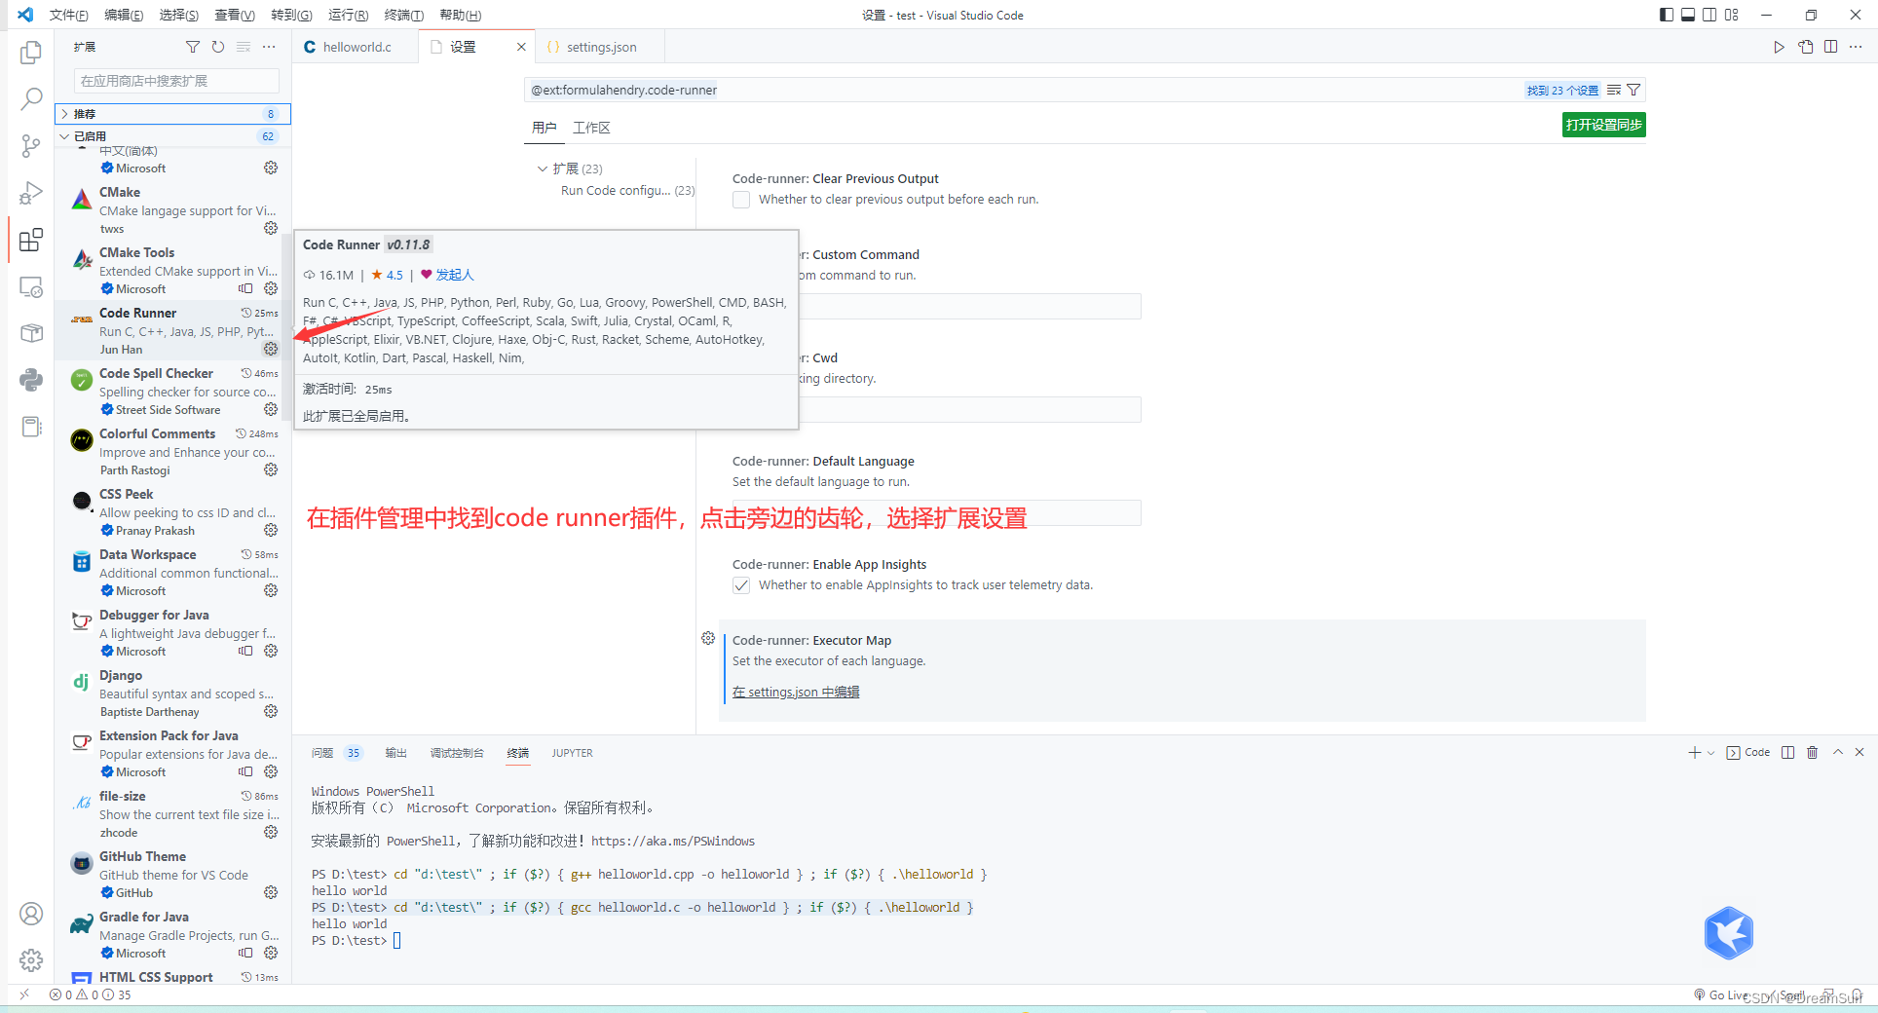Select the 工作区 settings scope tab
Screen dimensions: 1878x1013
click(591, 128)
